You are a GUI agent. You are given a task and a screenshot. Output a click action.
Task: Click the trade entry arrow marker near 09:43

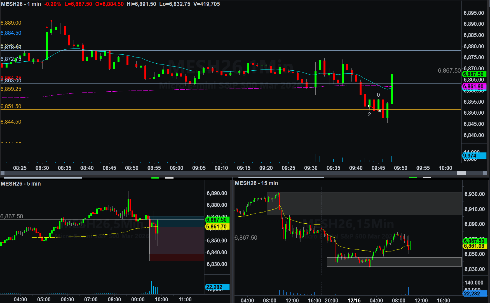(369, 106)
